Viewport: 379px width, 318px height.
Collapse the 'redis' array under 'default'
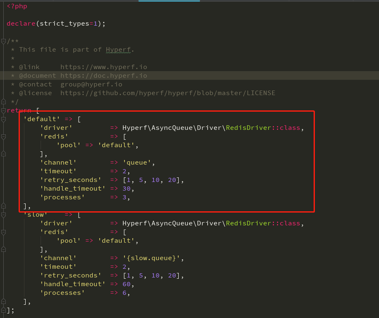click(3, 136)
